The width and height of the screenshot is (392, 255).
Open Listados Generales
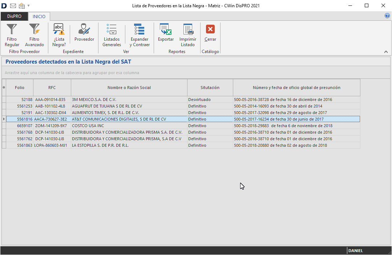tap(112, 35)
